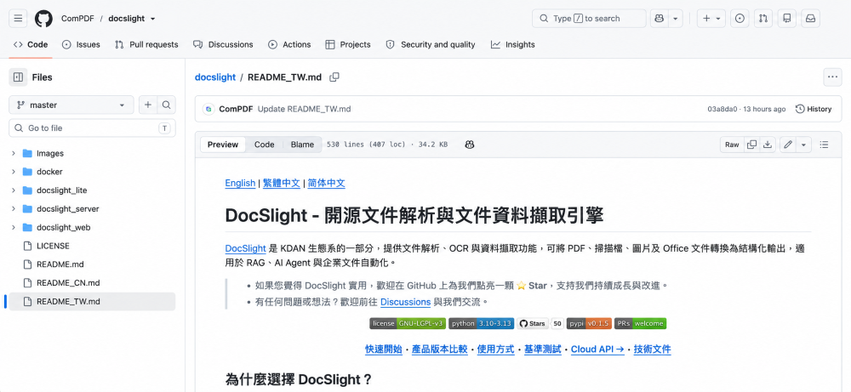Expand the docslight_web folder chevron
This screenshot has width=851, height=392.
coord(14,227)
